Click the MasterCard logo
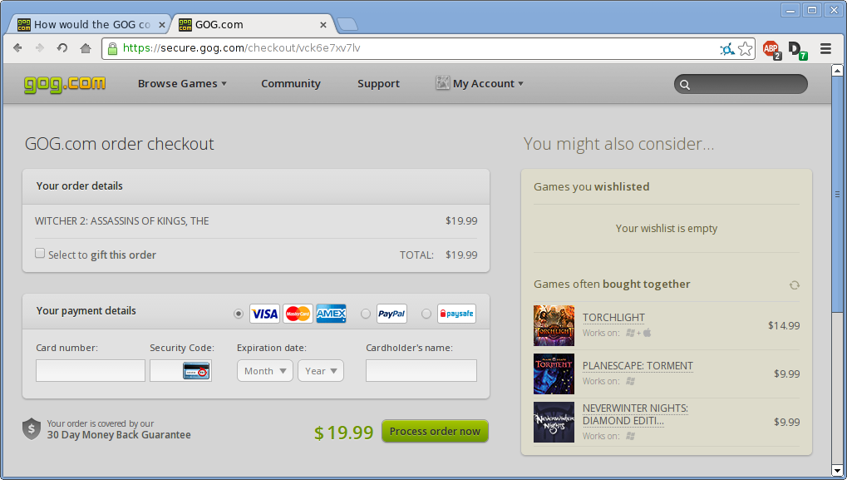Screen dimensions: 847x480 pyautogui.click(x=298, y=314)
